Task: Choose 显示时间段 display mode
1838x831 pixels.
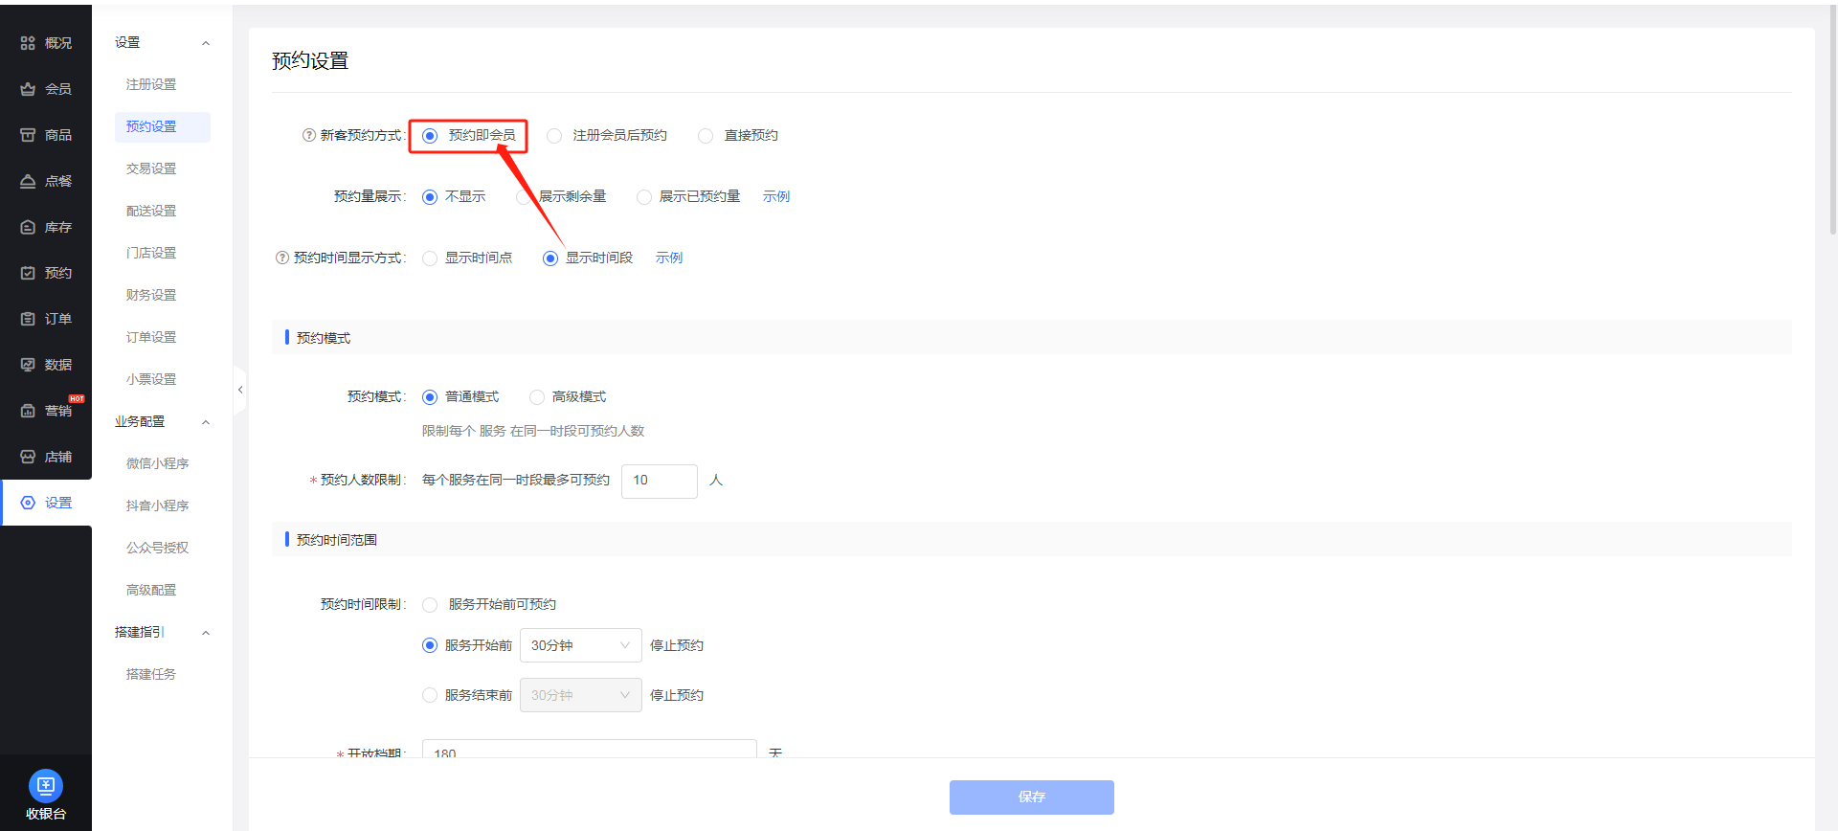Action: point(550,258)
